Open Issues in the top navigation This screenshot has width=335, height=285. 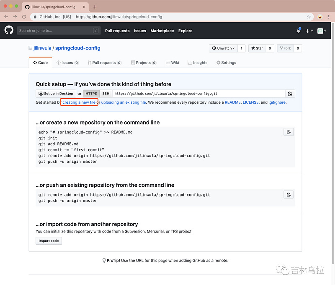tap(140, 31)
